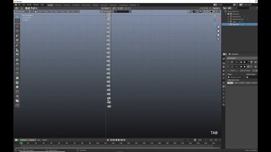
Task: Click the Curve object field BezierCurve.001
Action: click(236, 77)
